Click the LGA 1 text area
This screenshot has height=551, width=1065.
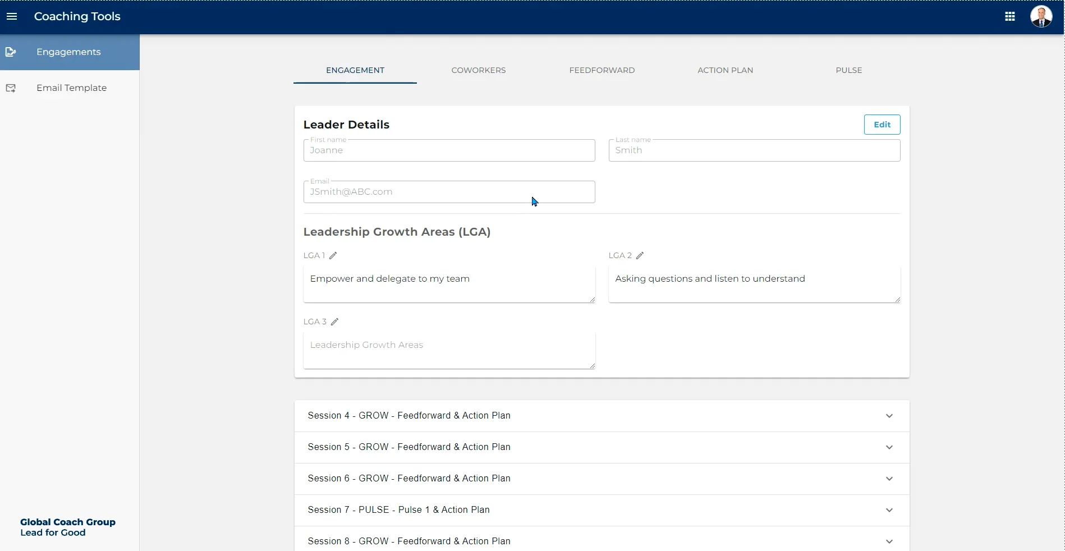point(449,284)
